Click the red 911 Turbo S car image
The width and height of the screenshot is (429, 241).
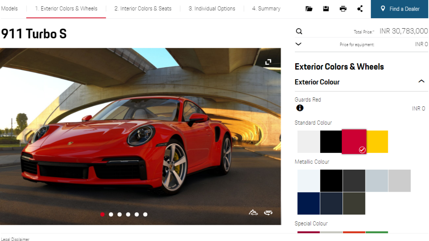pyautogui.click(x=140, y=136)
